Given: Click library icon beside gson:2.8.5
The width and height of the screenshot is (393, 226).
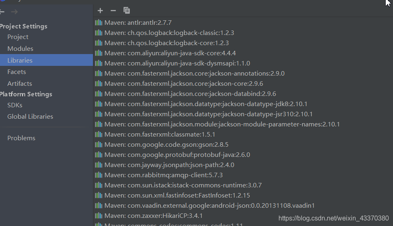Looking at the screenshot, I should pyautogui.click(x=99, y=144).
